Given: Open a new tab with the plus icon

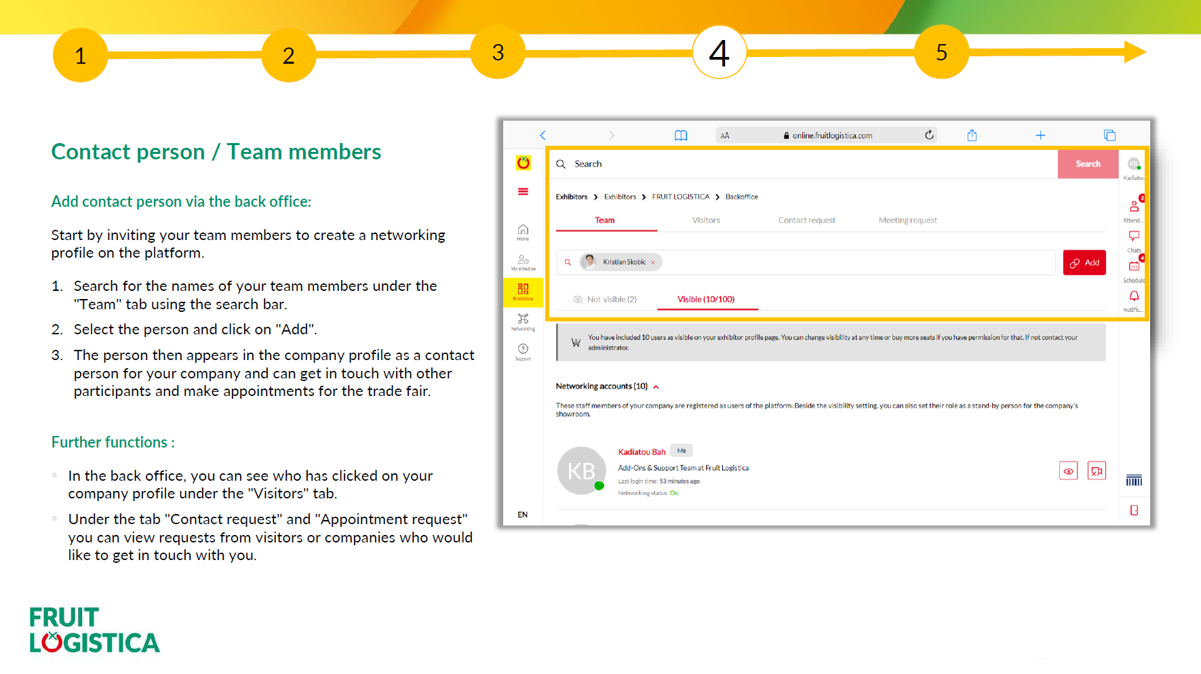Looking at the screenshot, I should (1040, 135).
